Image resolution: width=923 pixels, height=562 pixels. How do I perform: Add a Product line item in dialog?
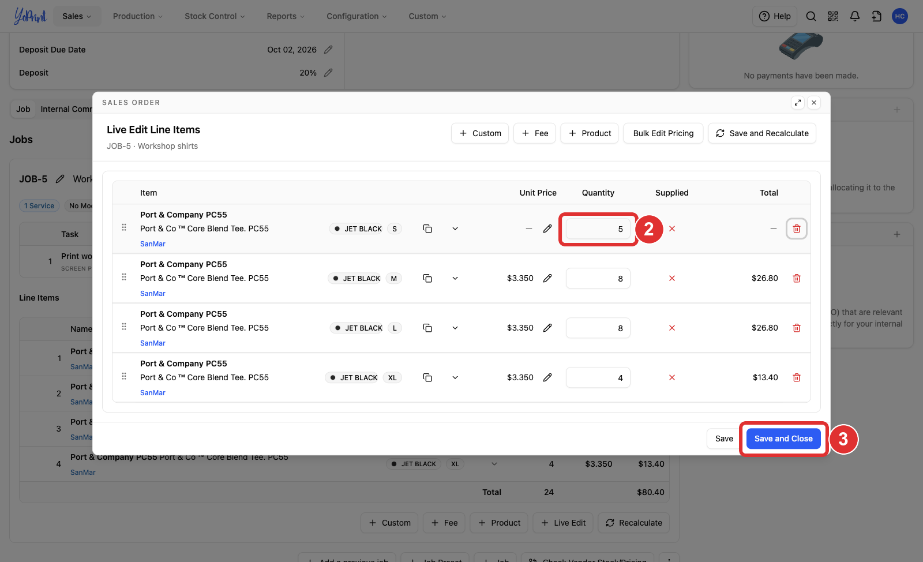point(590,133)
